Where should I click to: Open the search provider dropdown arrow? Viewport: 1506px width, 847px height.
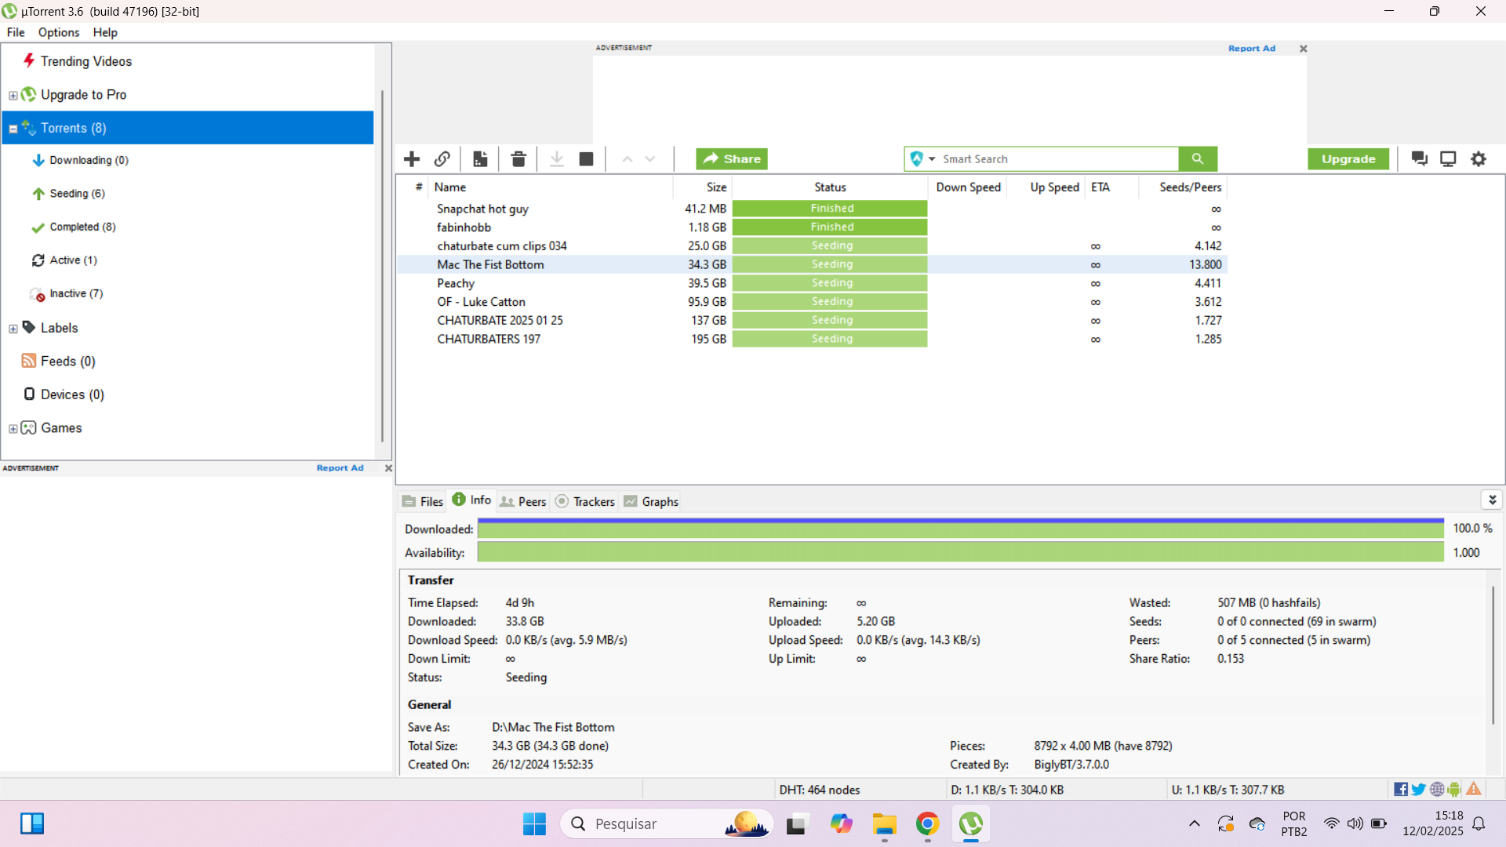click(932, 159)
